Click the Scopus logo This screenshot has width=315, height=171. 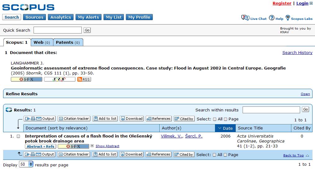(x=28, y=7)
